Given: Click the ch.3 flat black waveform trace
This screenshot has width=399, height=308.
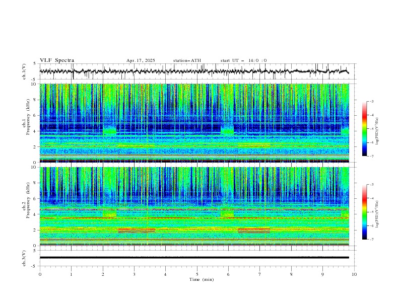Looking at the screenshot, I should tap(194, 258).
